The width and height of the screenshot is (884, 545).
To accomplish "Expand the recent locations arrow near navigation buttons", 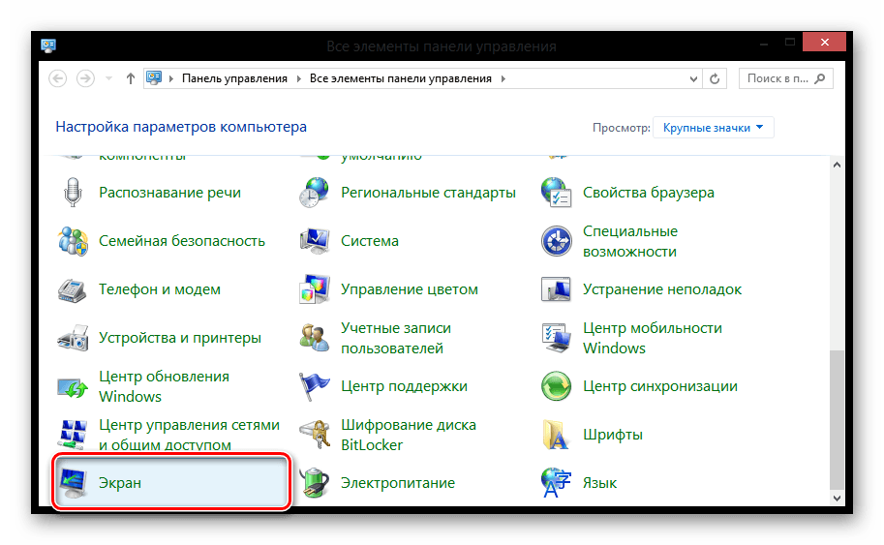I will 107,78.
